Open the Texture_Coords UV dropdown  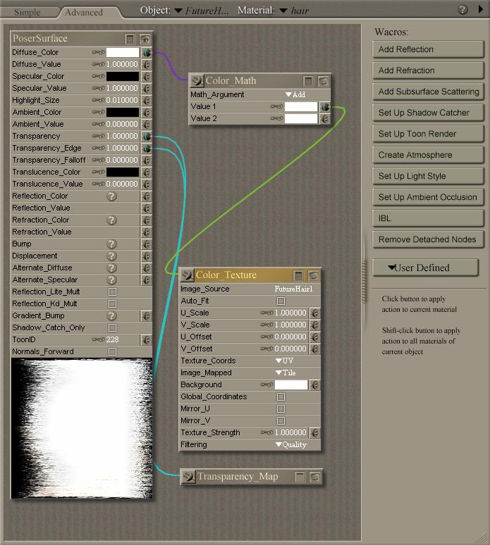(x=284, y=361)
